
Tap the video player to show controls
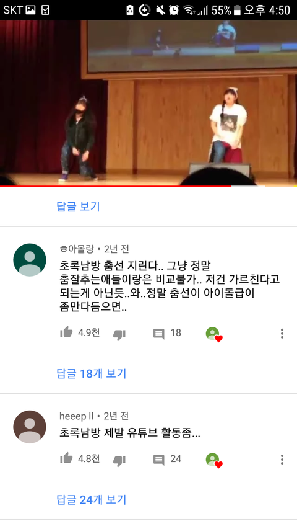(148, 102)
